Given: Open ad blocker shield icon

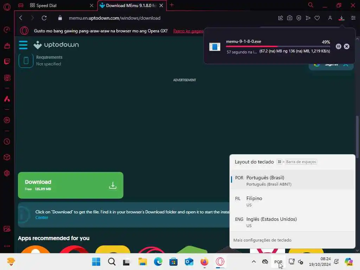Looking at the screenshot, I should [x=299, y=18].
